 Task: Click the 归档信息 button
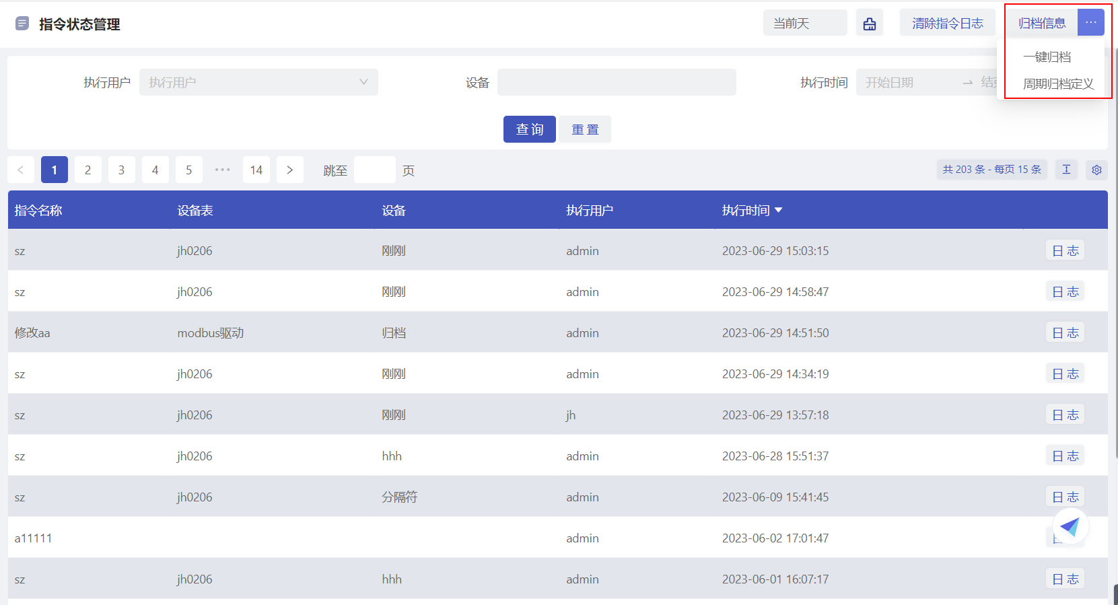[1042, 23]
